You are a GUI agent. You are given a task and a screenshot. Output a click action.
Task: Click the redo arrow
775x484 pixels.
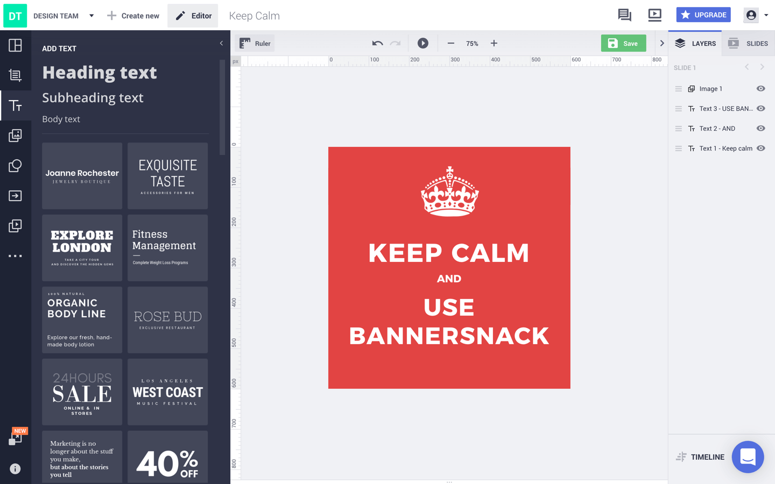tap(396, 44)
